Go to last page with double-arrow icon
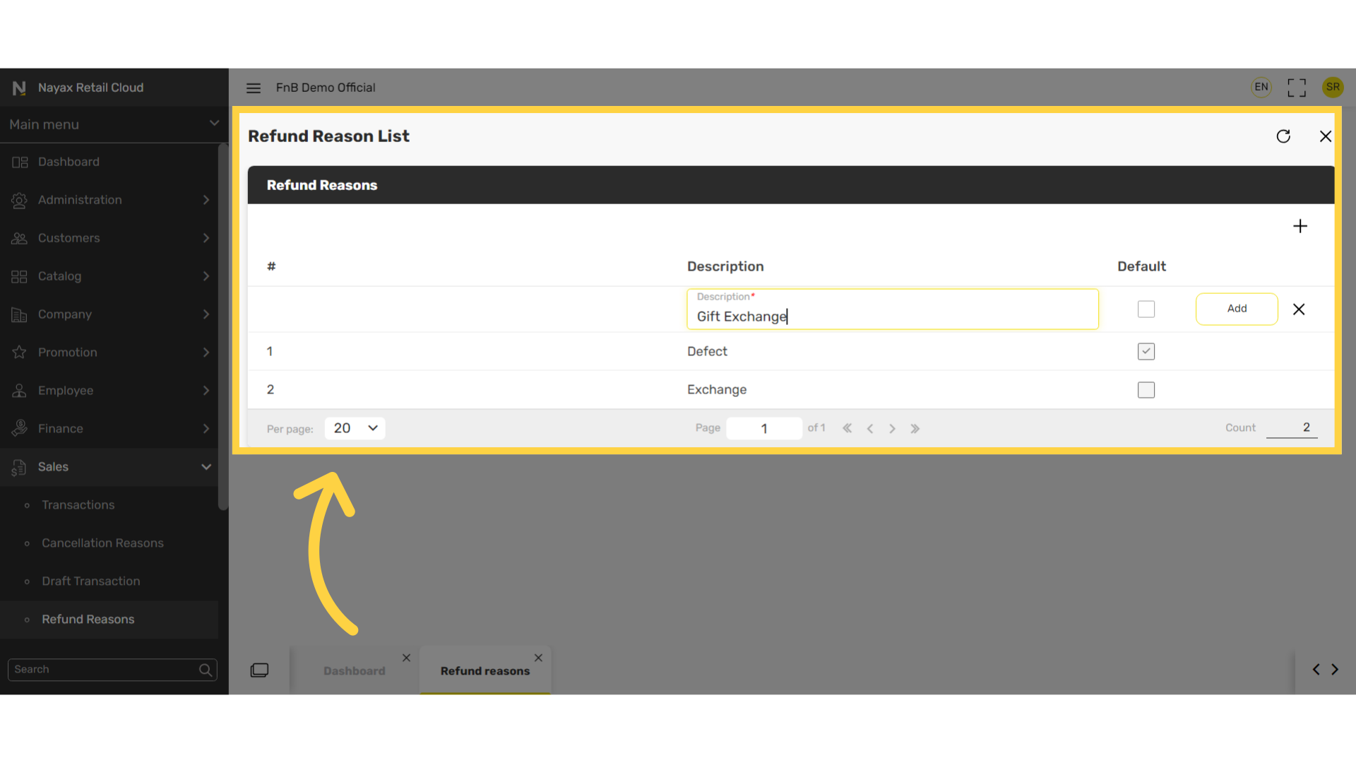Viewport: 1356px width, 763px height. (x=915, y=429)
